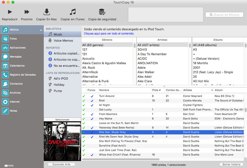
Task: Select All (427 artists) entry
Action: tap(163, 45)
